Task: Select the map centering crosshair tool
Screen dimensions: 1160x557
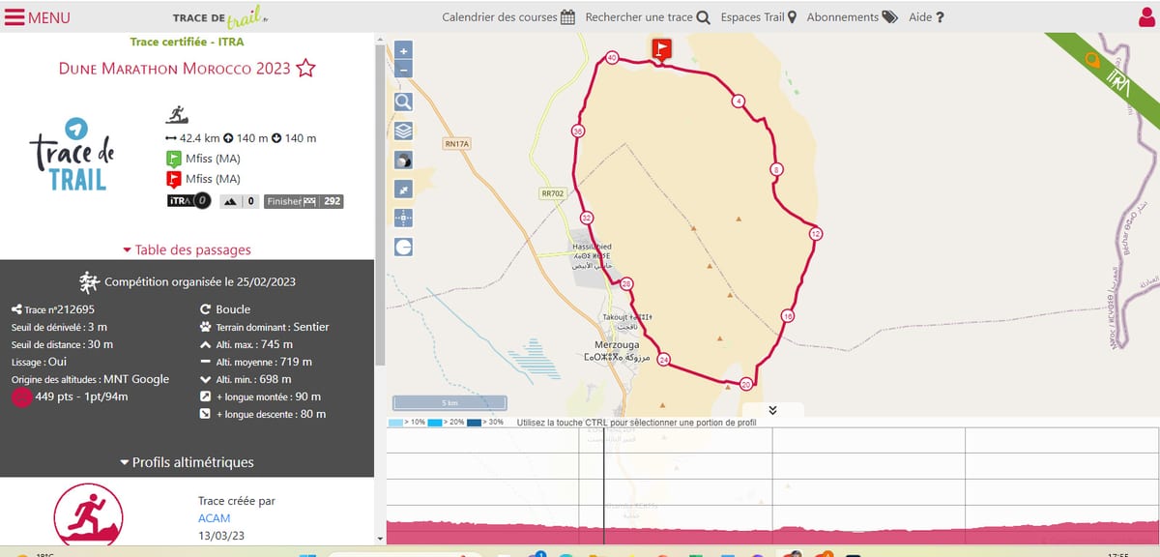Action: tap(403, 218)
